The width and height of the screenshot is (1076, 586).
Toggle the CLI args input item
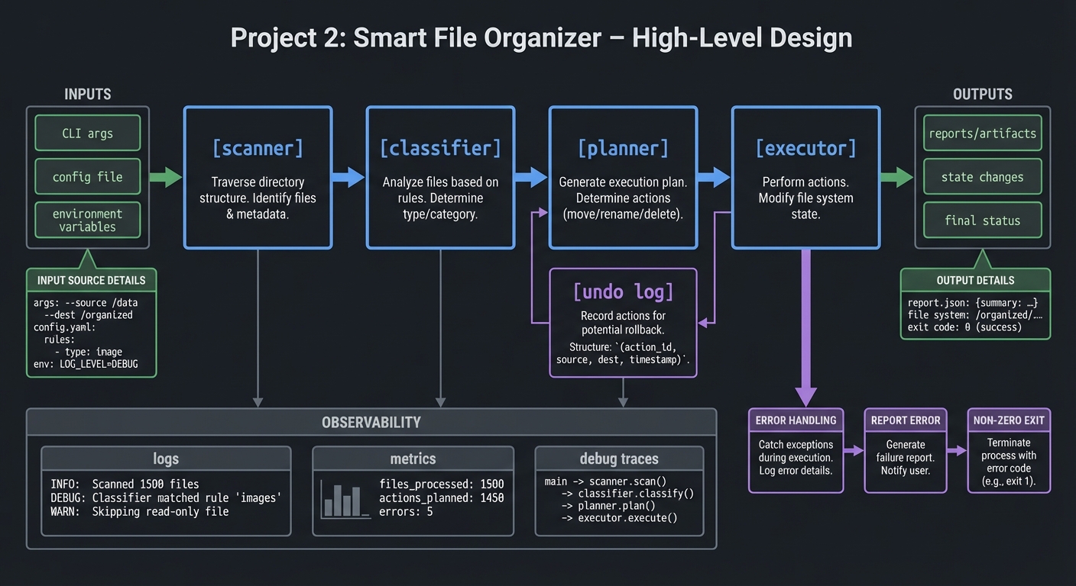coord(87,132)
